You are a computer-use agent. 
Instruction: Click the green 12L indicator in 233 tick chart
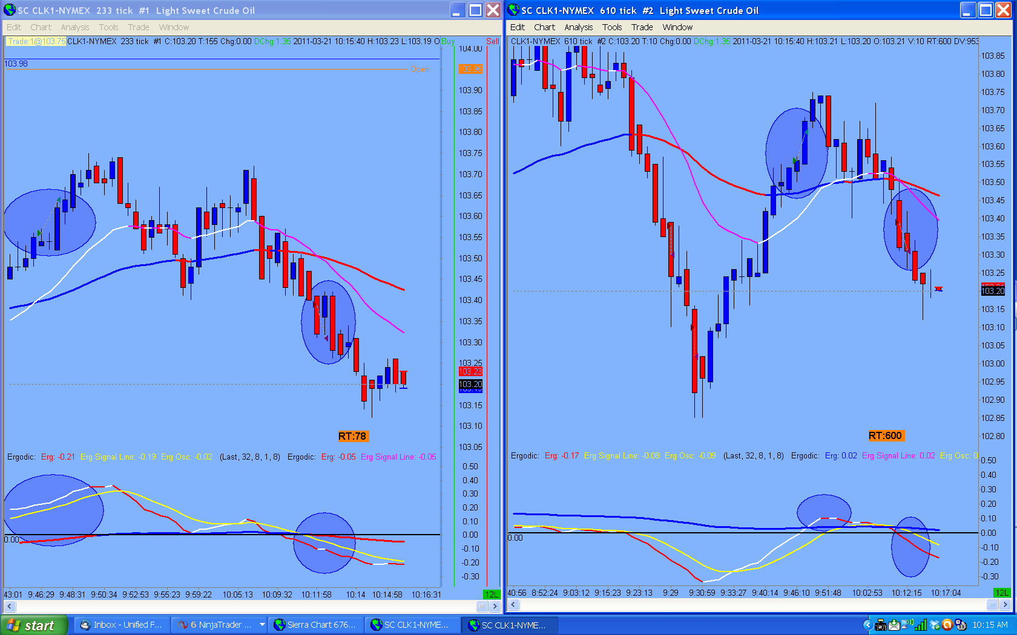[492, 594]
